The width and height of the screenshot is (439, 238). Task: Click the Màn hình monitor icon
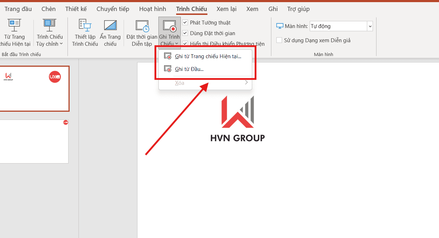coord(280,26)
